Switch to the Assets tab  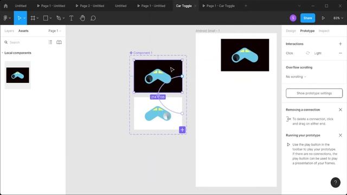[23, 31]
